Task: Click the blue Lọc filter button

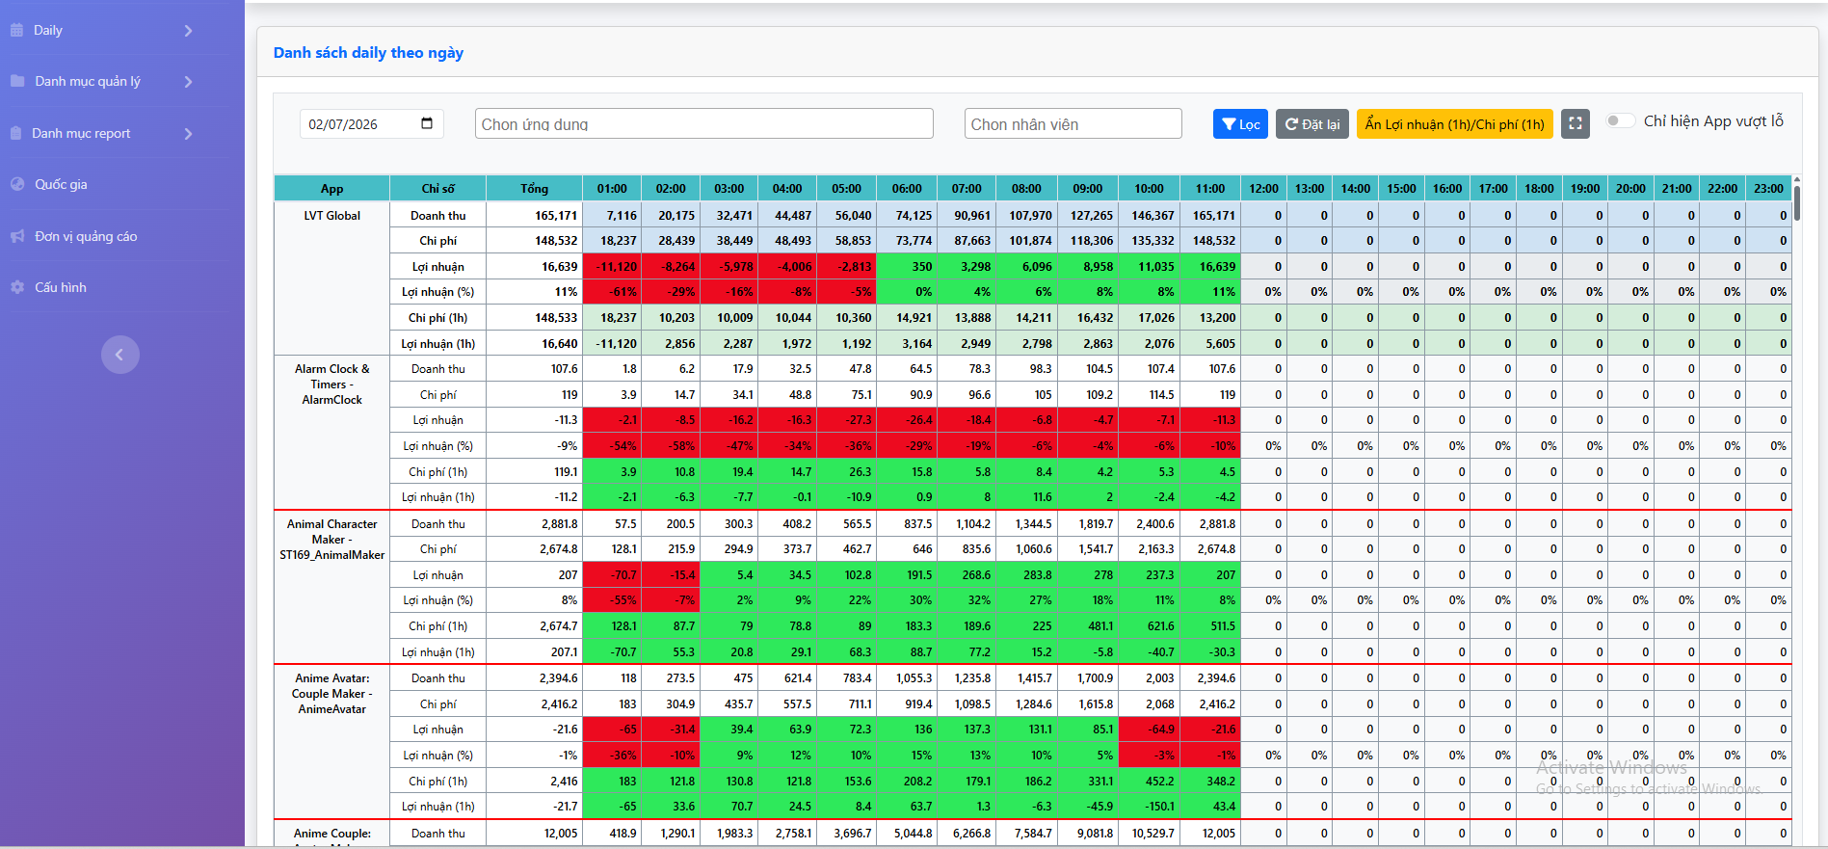Action: 1240,123
